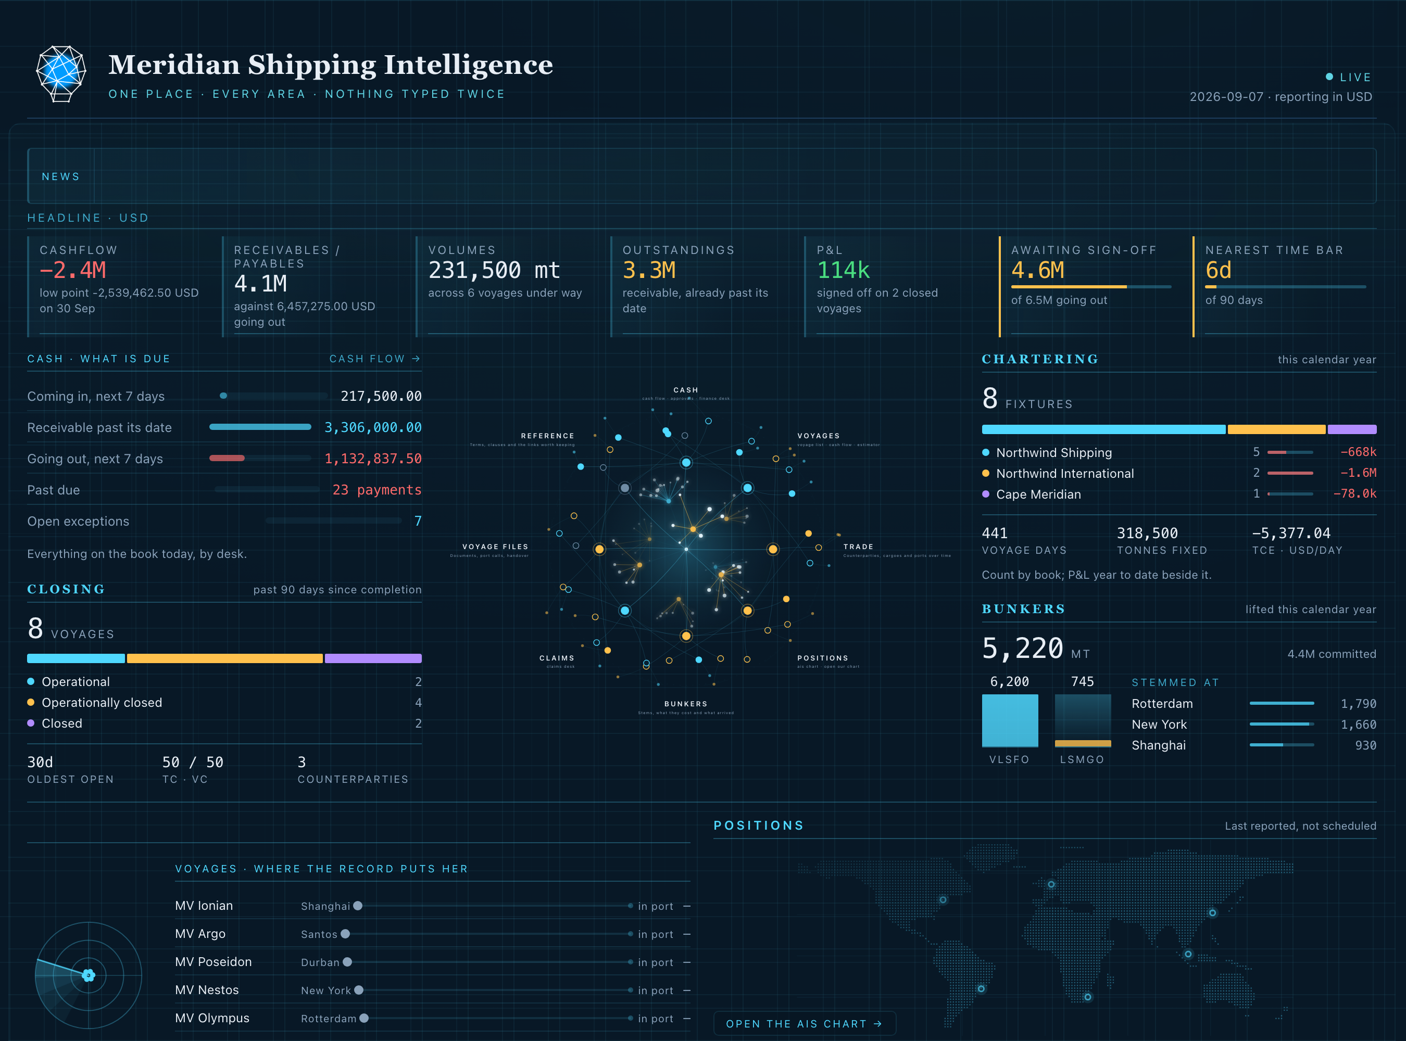Select the Shanghai stemmed-at row

pos(1253,745)
